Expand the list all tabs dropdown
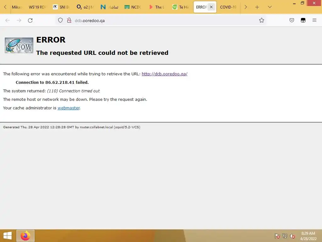This screenshot has width=322, height=242. [x=270, y=7]
